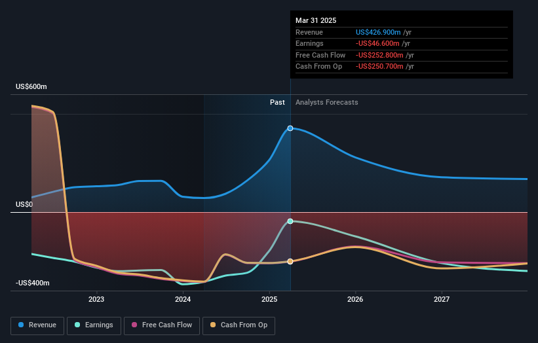Click the Free Cash Flow label in tooltip

(320, 55)
